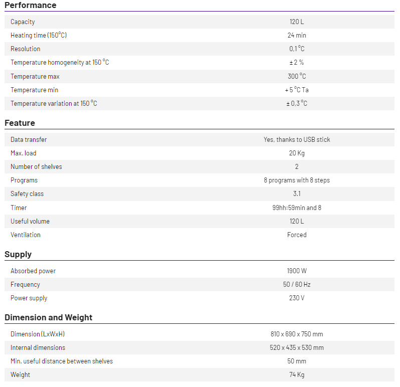Click the Dimension and Weight heading

pos(49,317)
